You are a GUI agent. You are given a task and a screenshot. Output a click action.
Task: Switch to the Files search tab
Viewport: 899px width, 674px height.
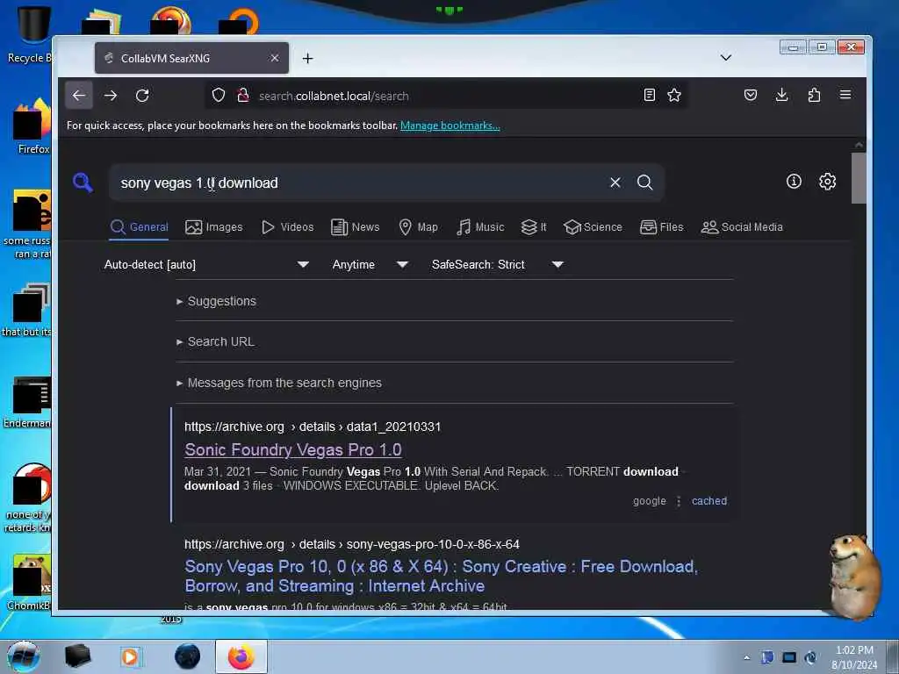pyautogui.click(x=662, y=227)
